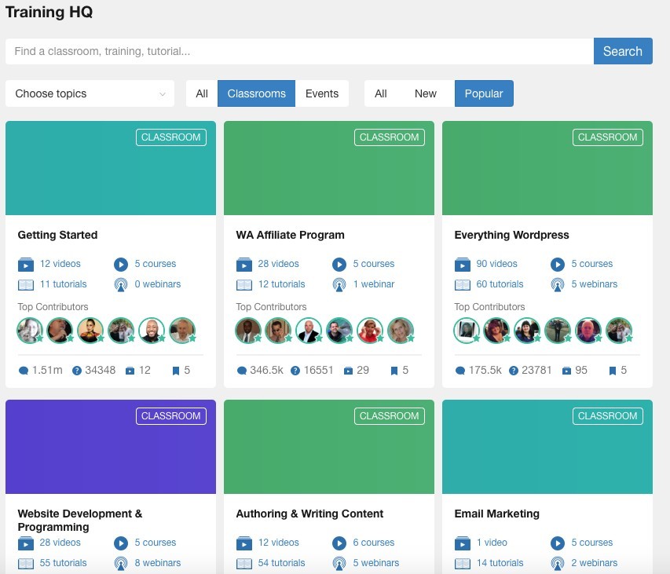The width and height of the screenshot is (670, 574).
Task: Click the Search button
Action: [x=623, y=51]
